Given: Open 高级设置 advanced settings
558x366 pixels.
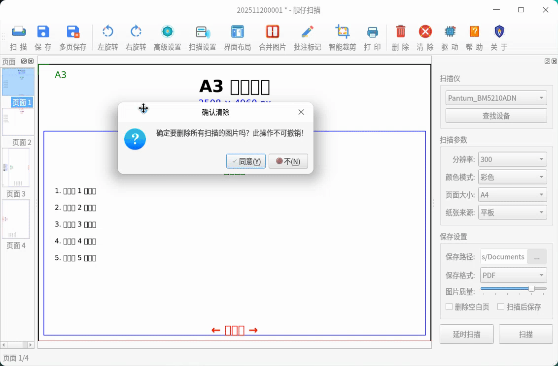Looking at the screenshot, I should pyautogui.click(x=168, y=37).
